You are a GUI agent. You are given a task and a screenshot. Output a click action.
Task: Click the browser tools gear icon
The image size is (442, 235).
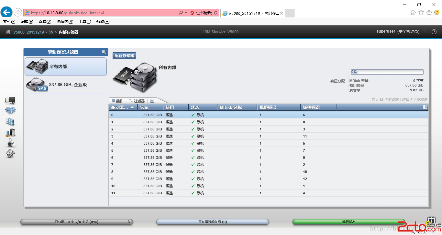point(429,12)
